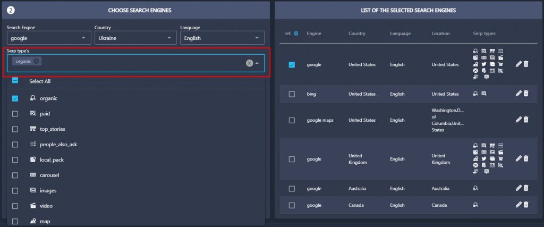Click the Country column header

point(357,33)
